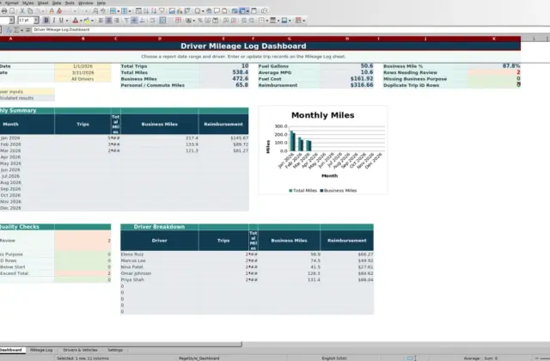Open the font size dropdown arrow
Screen dimensions: 550x361
coord(36,21)
